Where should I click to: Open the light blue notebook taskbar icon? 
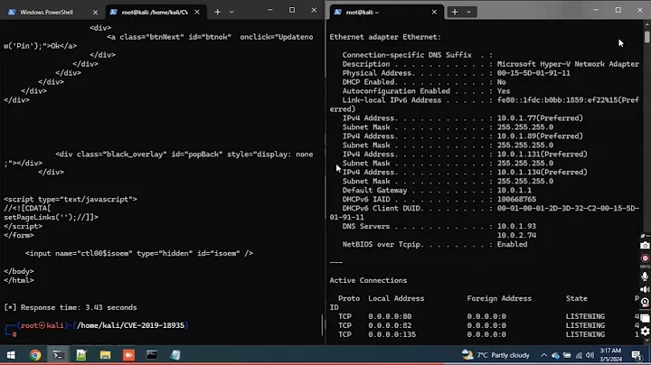pyautogui.click(x=175, y=355)
